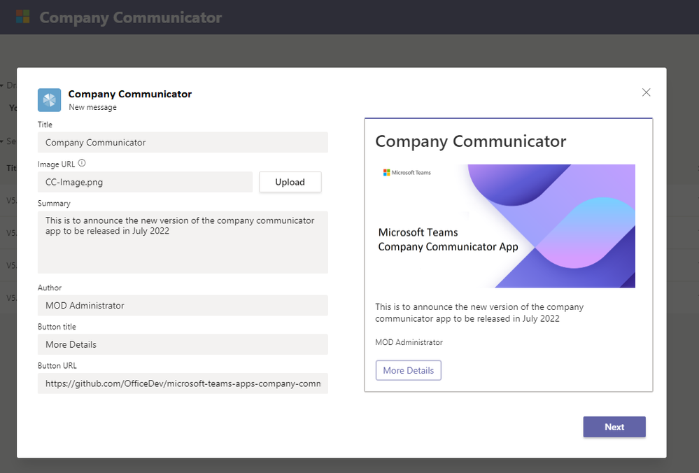Focus the Title input field
Image resolution: width=699 pixels, height=473 pixels.
point(183,142)
